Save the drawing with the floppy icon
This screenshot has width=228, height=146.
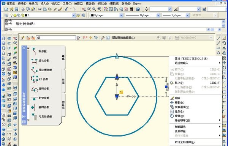pos(16,9)
